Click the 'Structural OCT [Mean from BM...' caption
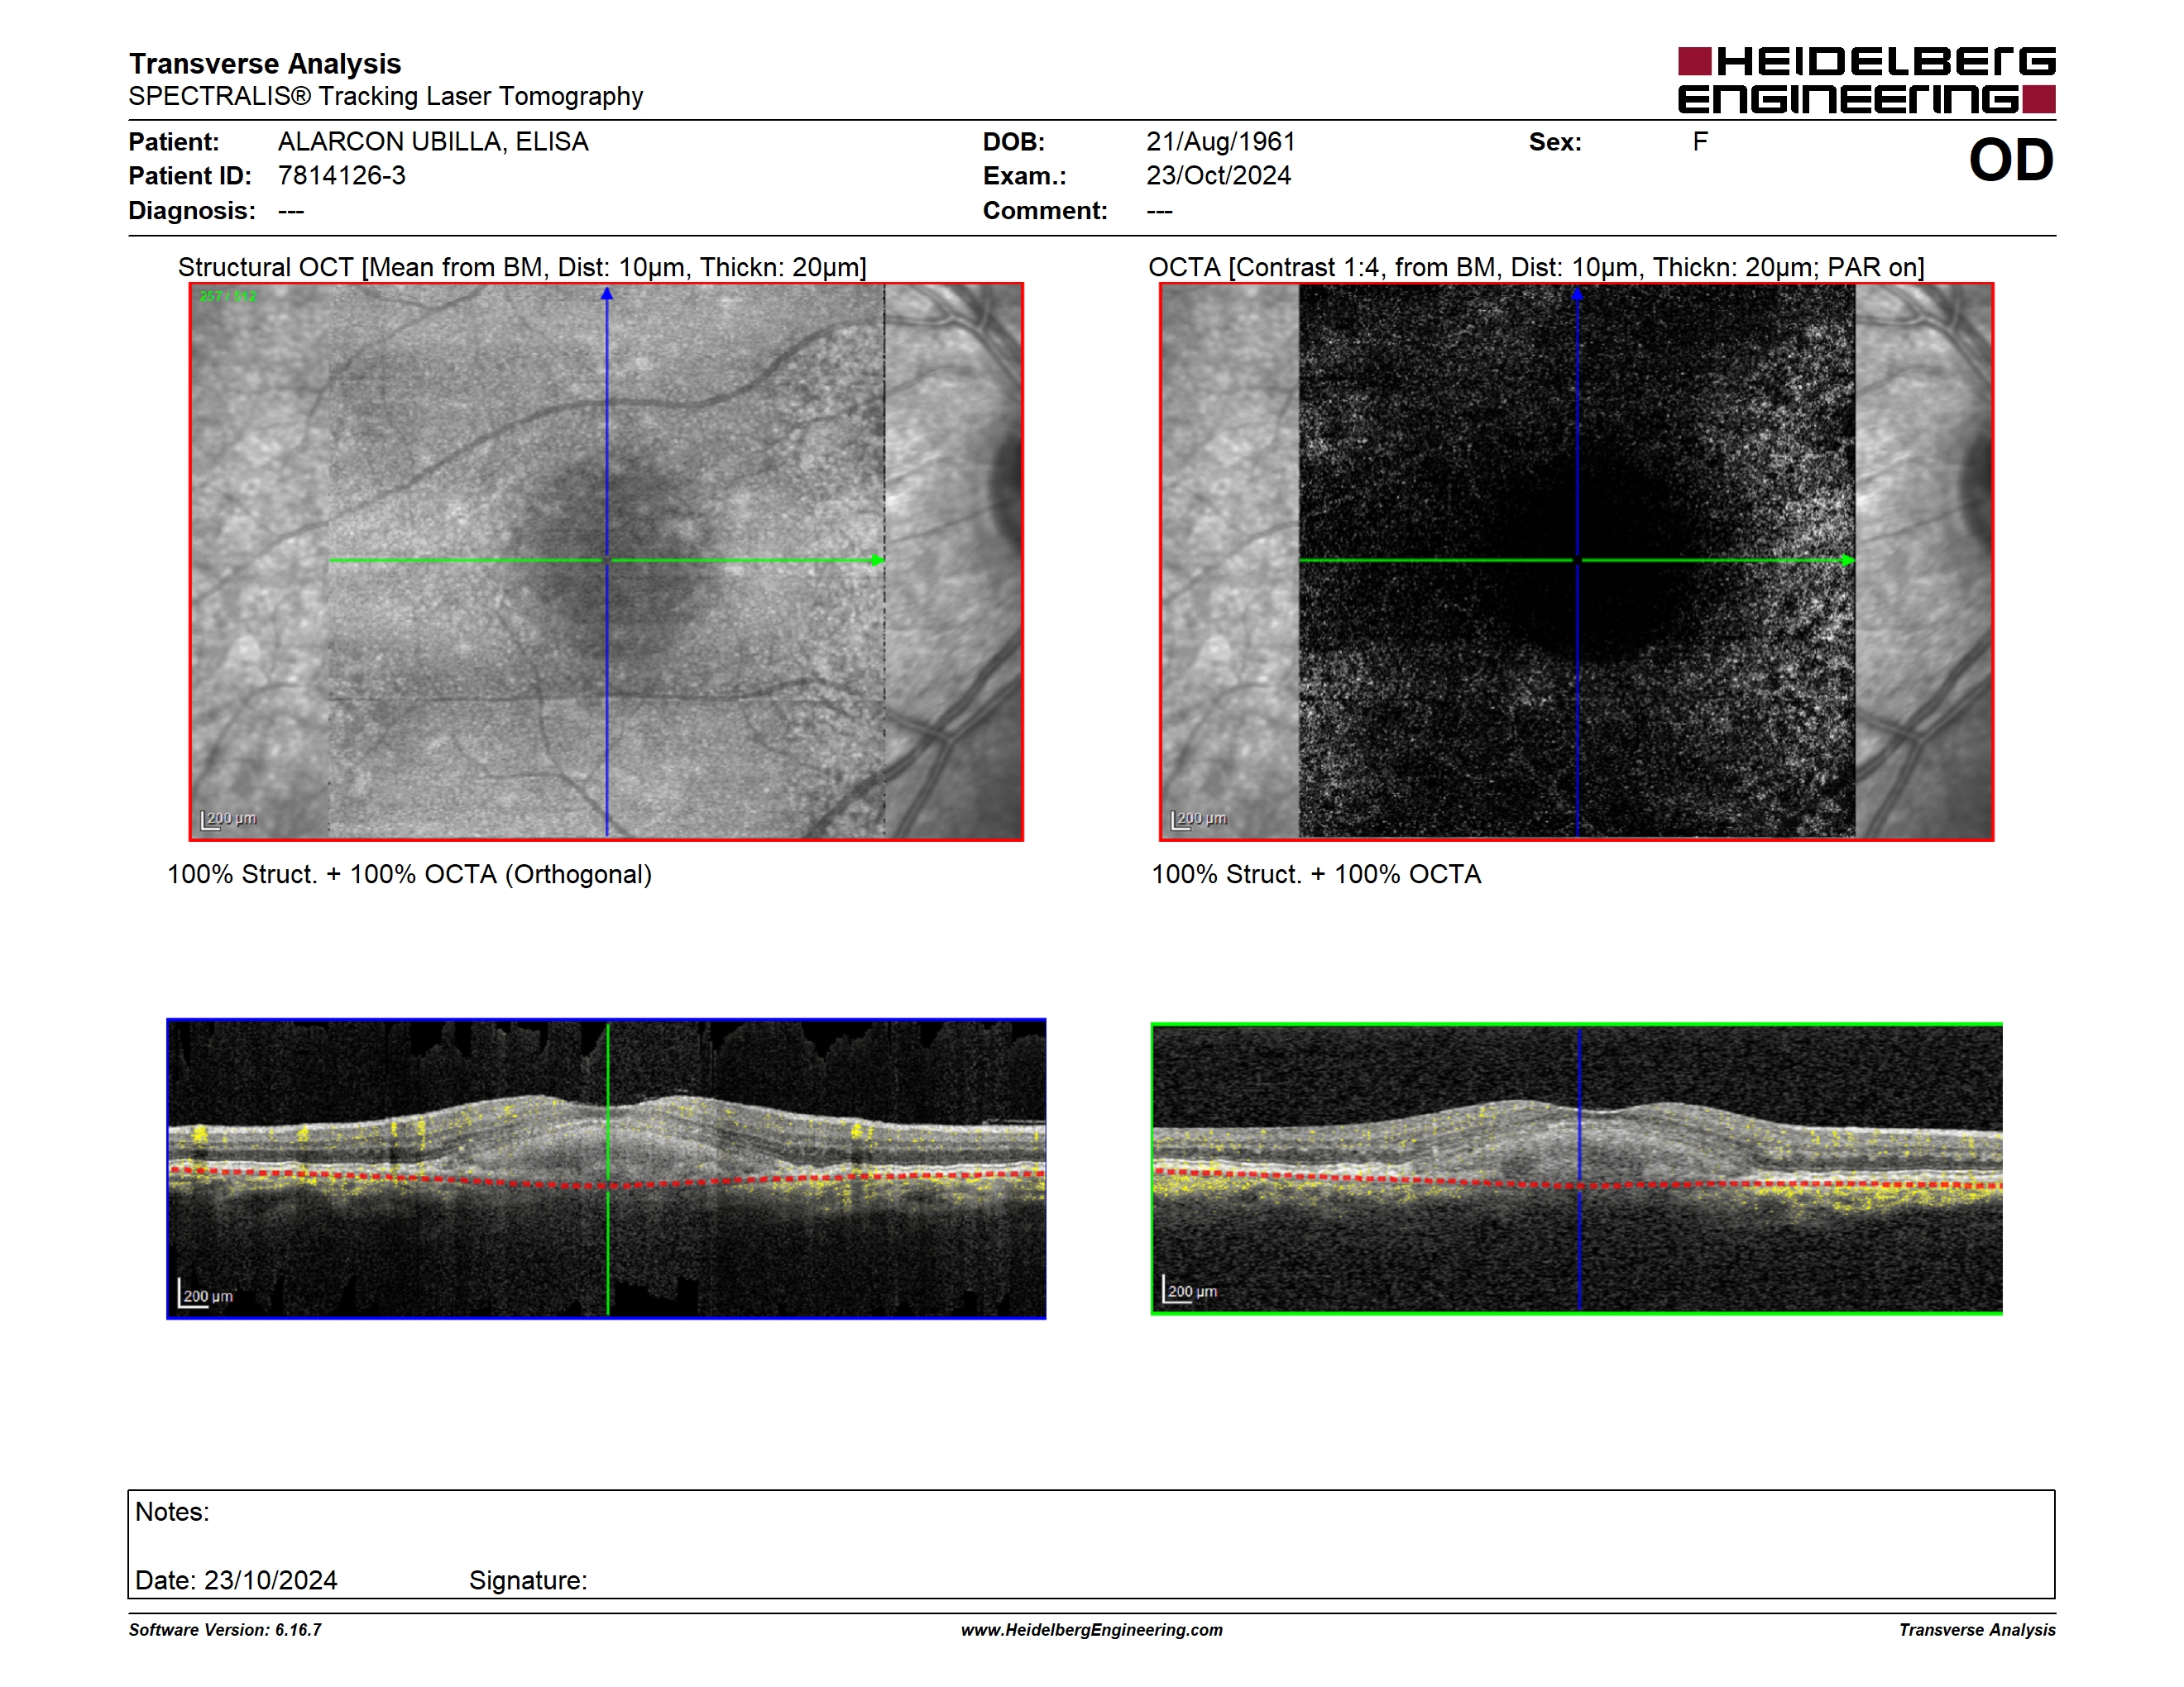Screen dimensions: 2184x1687 point(522,267)
